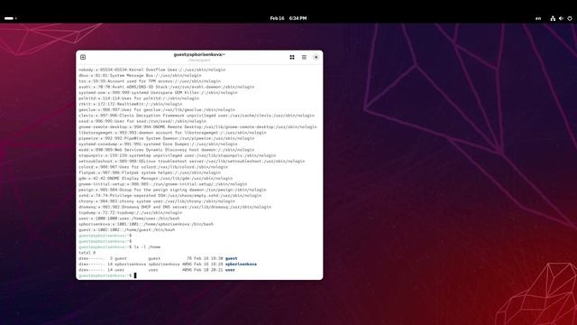
Task: Click the systemd-oom Userspace OOM Killer line
Action: (158, 92)
